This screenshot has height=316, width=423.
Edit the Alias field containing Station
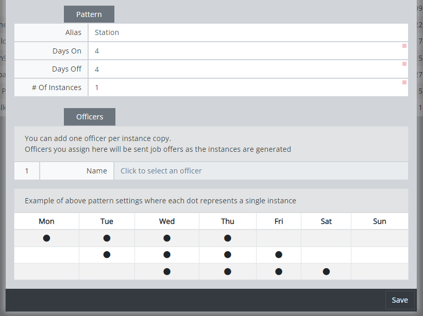click(248, 32)
